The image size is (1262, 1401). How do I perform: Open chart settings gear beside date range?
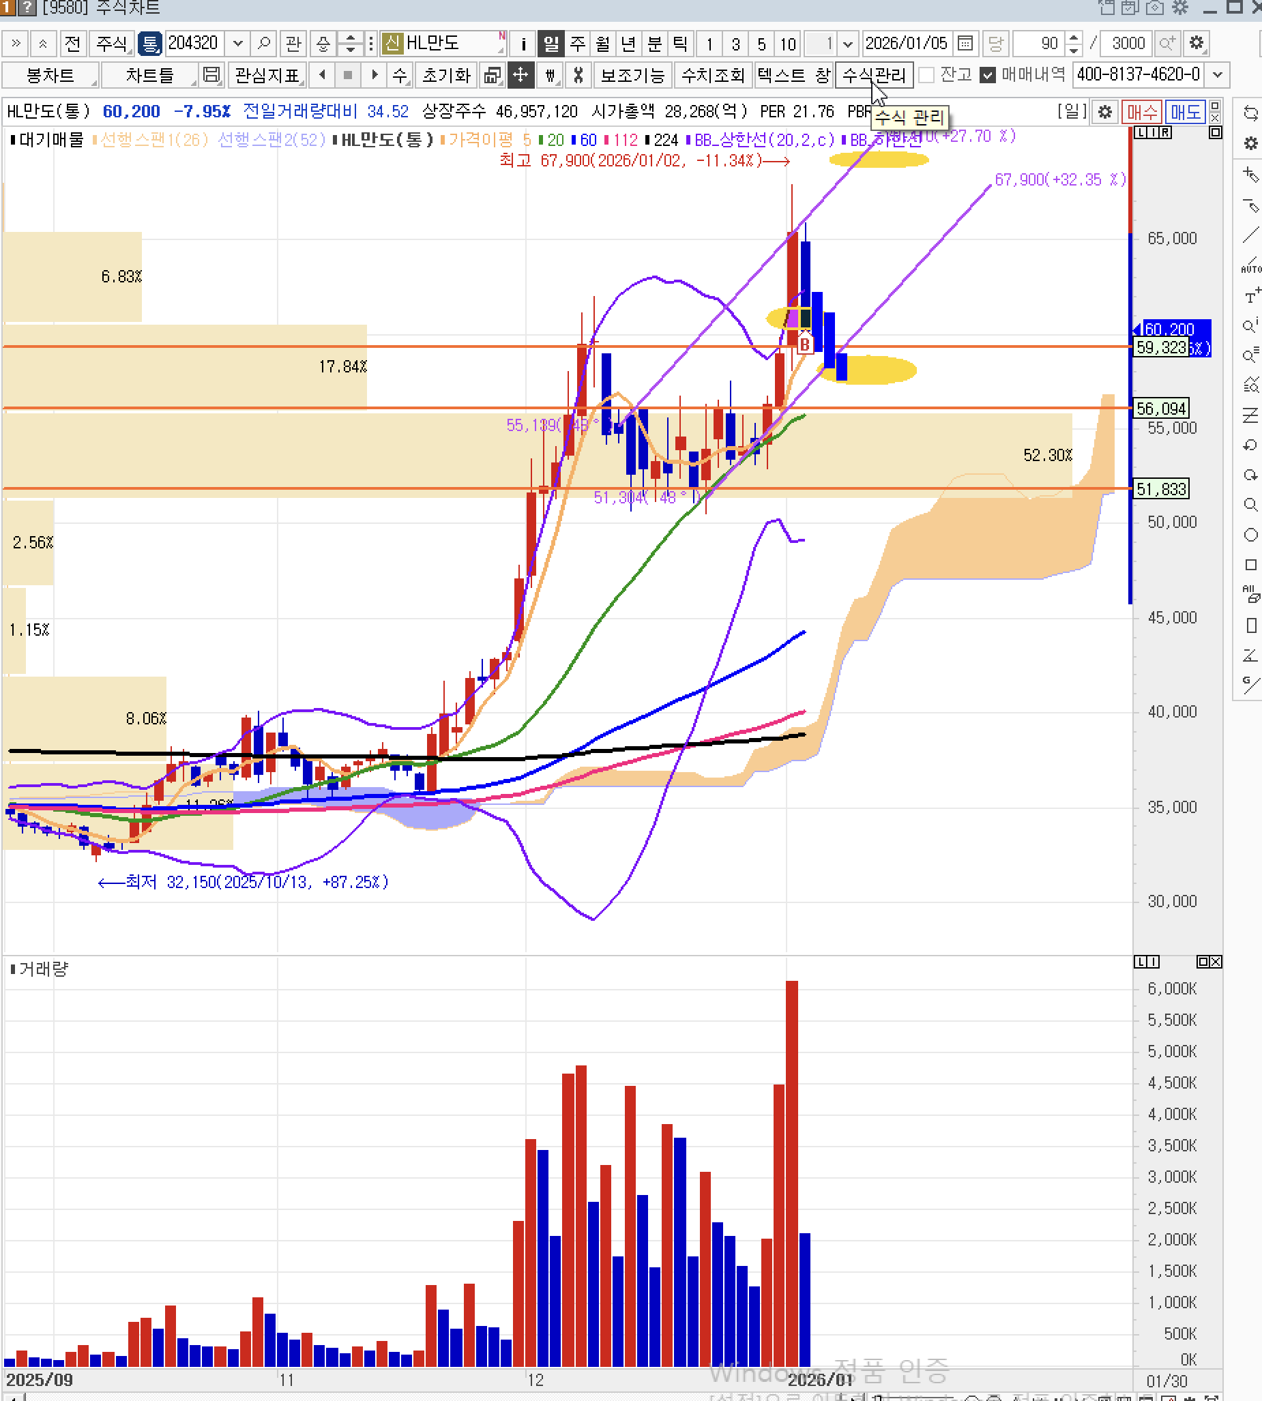(1196, 44)
